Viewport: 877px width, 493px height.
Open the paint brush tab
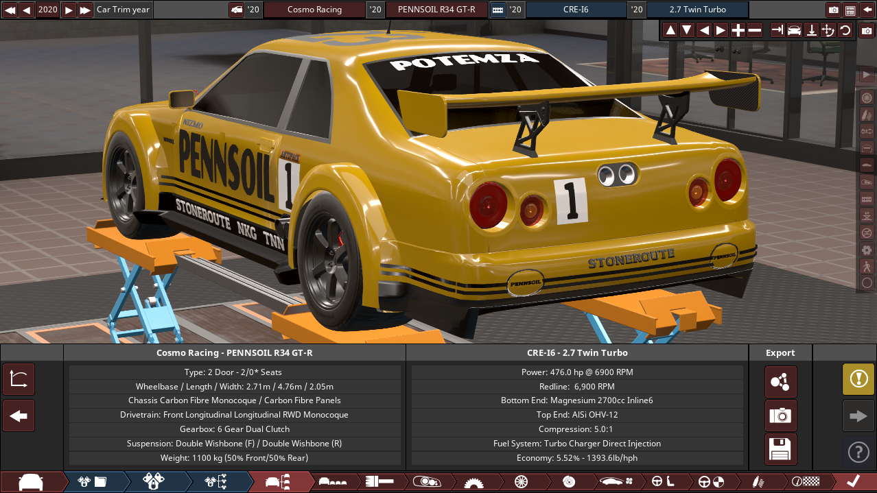pyautogui.click(x=379, y=482)
